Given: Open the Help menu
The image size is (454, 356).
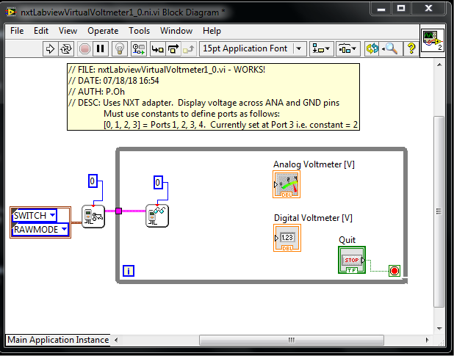Looking at the screenshot, I should coord(212,31).
